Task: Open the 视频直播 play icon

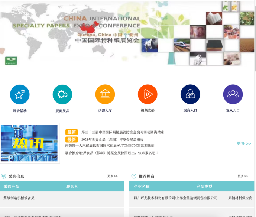Action: coord(148,94)
